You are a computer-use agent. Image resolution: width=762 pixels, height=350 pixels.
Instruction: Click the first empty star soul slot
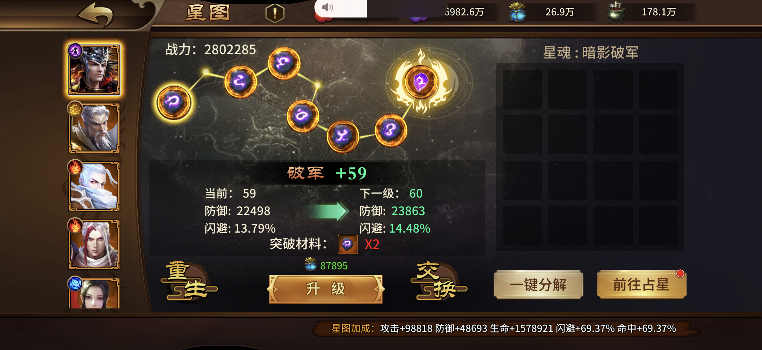(x=522, y=89)
